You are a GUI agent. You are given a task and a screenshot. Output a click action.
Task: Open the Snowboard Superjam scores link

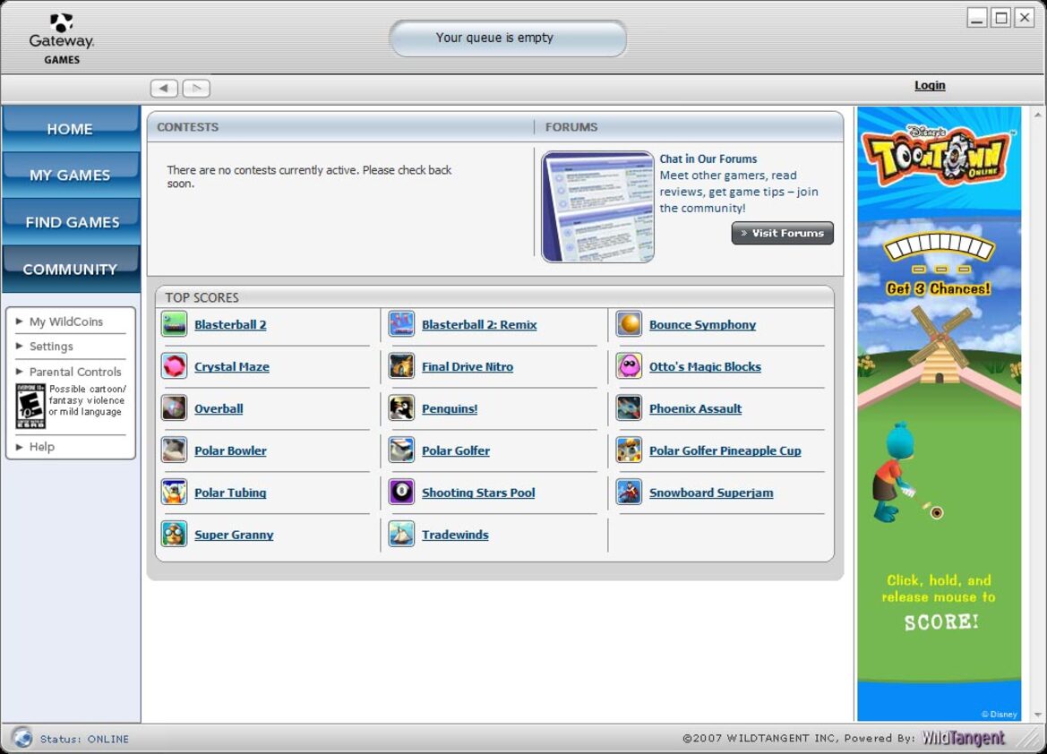711,493
